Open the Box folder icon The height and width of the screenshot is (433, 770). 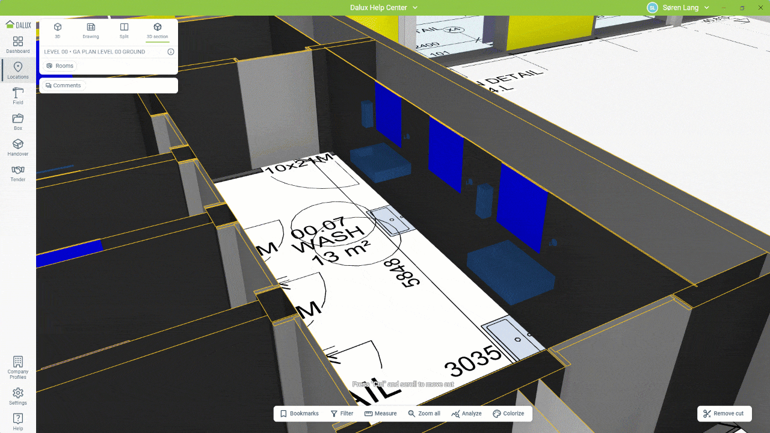pyautogui.click(x=18, y=121)
